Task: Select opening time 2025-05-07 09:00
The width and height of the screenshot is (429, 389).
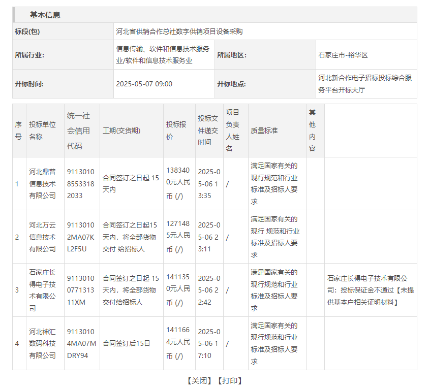Action: click(144, 84)
